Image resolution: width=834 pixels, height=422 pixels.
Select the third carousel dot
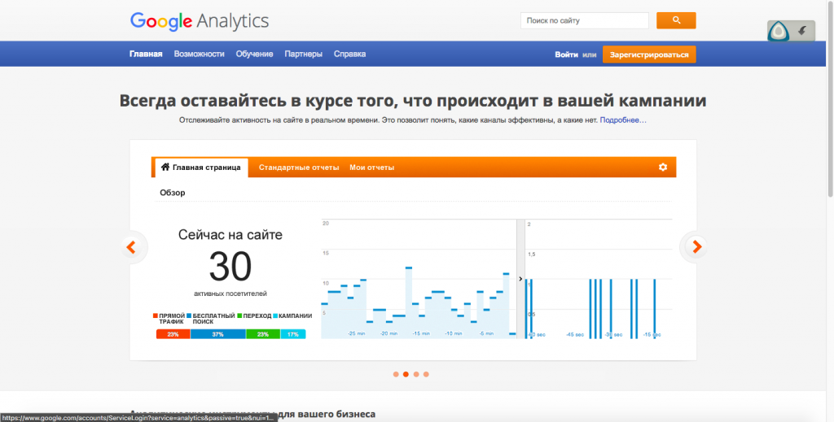416,374
